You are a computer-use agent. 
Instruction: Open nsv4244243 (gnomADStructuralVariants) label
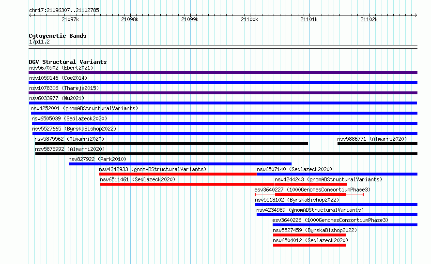(x=328, y=179)
